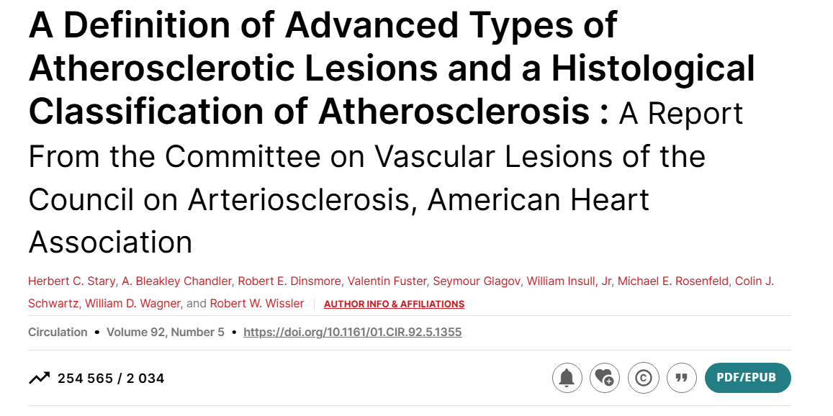Click Volume 92, Number 5 issue text

click(x=166, y=332)
